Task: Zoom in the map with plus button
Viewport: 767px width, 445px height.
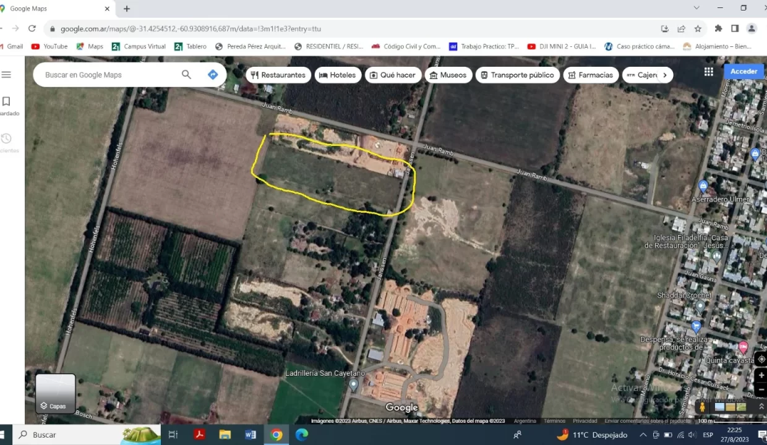Action: point(761,376)
